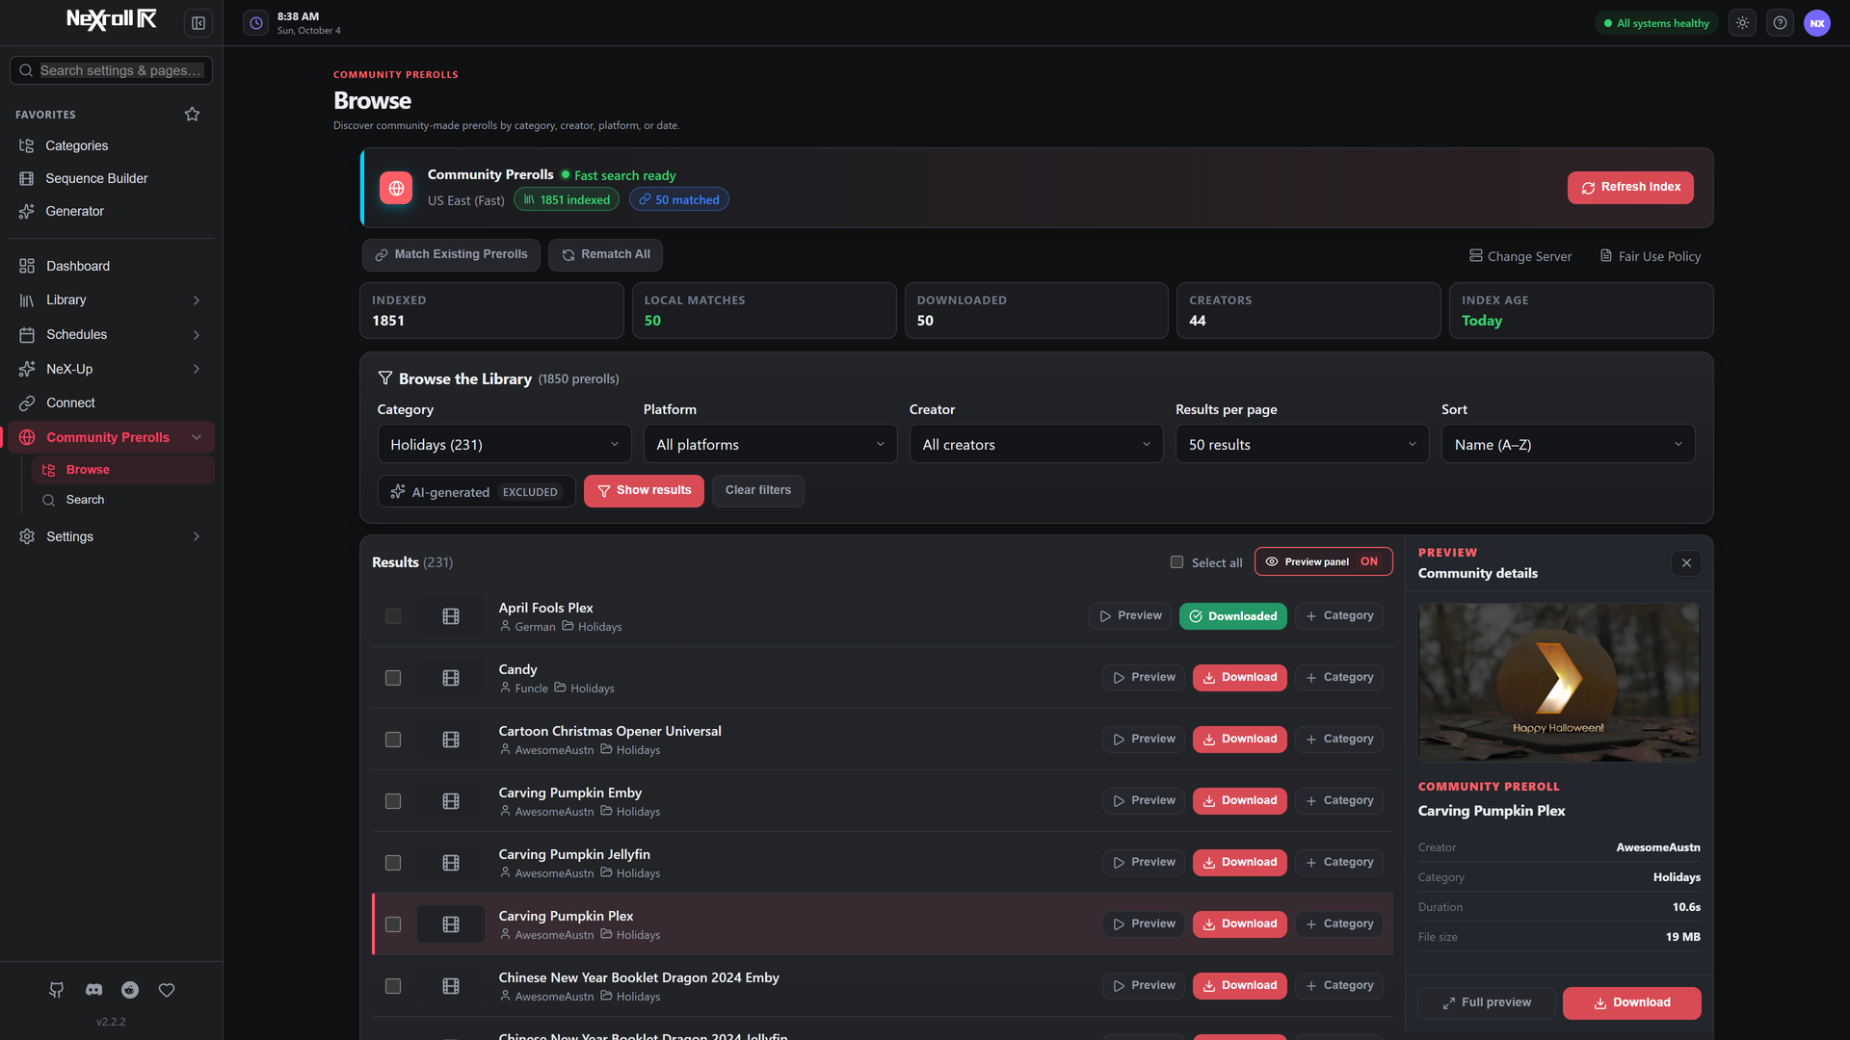This screenshot has width=1850, height=1040.
Task: Close the preview community details panel
Action: coord(1686,563)
